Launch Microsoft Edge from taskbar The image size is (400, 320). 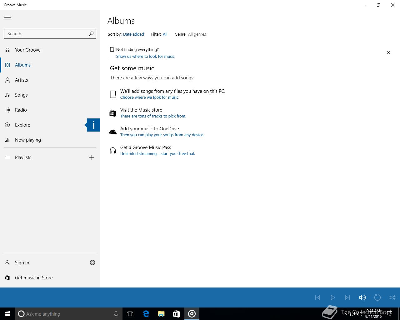point(146,314)
